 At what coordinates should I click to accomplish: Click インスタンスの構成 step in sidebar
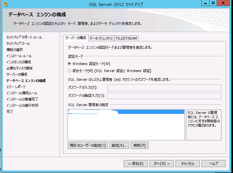tap(19, 62)
